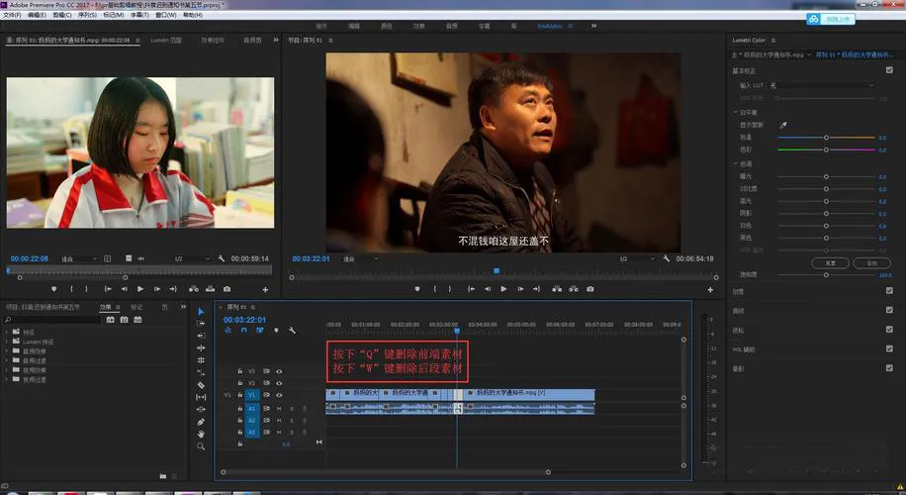The width and height of the screenshot is (906, 495).
Task: Switch to the 标记 panel tab
Action: (x=137, y=307)
